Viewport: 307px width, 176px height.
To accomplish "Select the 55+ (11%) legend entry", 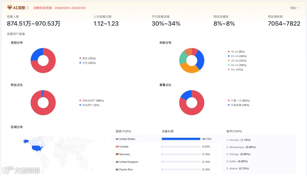I will [235, 70].
